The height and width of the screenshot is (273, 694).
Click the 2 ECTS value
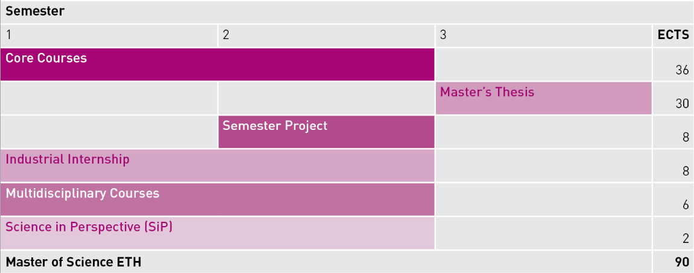[x=686, y=239]
